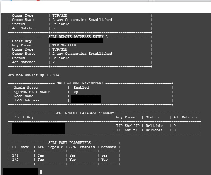Click SPLI Capable 'Yes' for port 1/2
This screenshot has width=211, height=175.
(41, 160)
